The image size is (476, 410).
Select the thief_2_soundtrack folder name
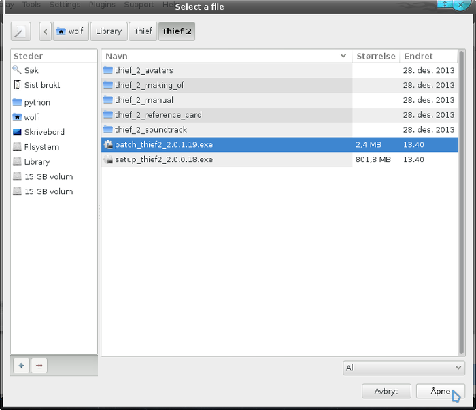(x=151, y=130)
